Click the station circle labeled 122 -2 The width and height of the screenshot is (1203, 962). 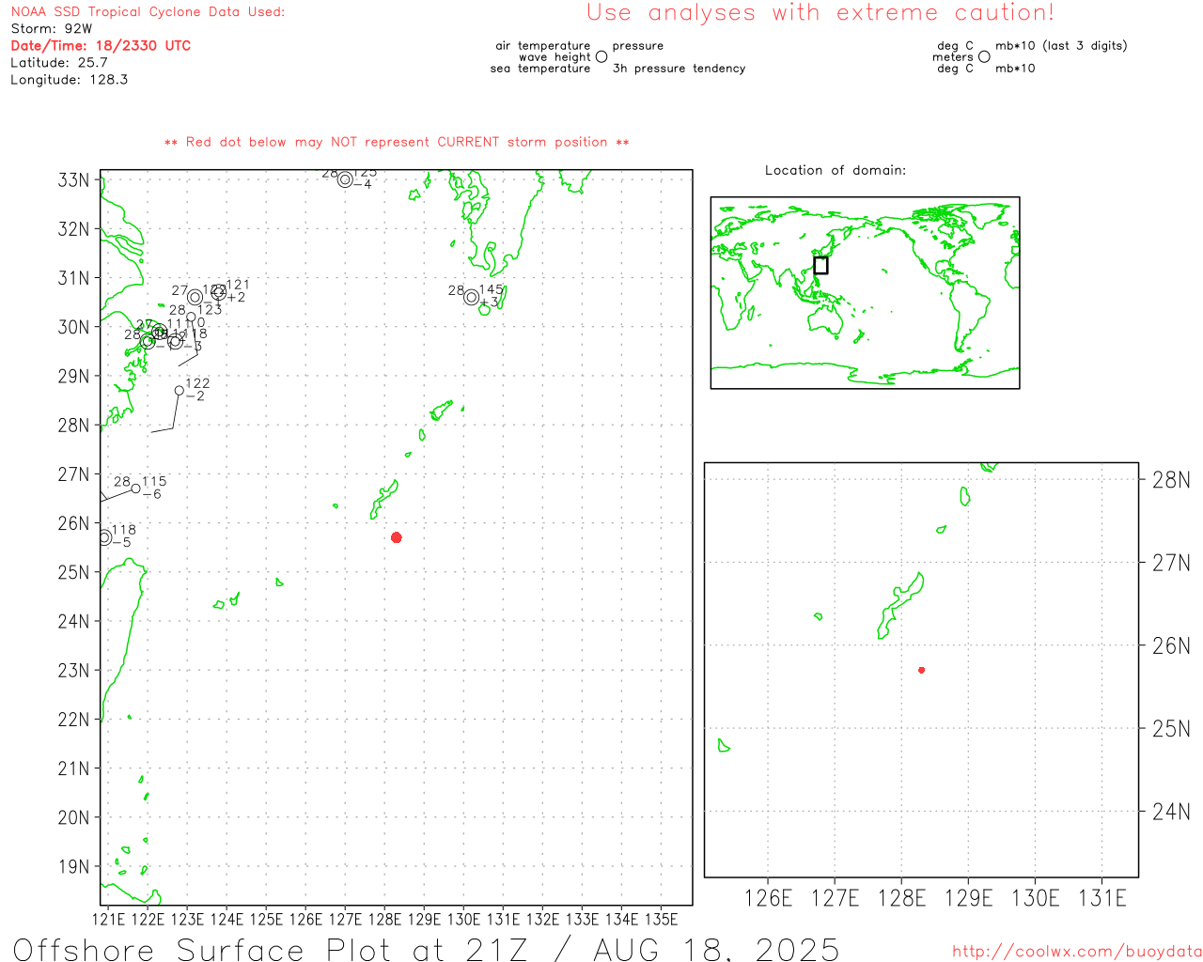[180, 391]
